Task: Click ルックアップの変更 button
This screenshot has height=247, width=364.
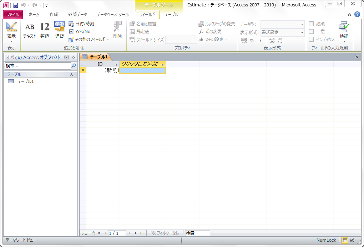Action: [217, 23]
